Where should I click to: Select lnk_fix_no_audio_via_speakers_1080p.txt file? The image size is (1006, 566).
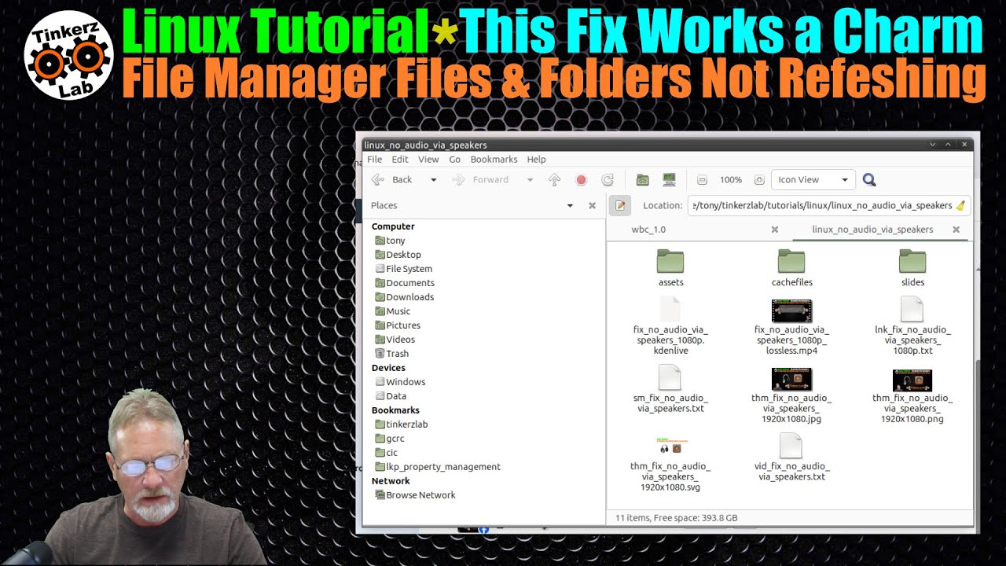912,326
